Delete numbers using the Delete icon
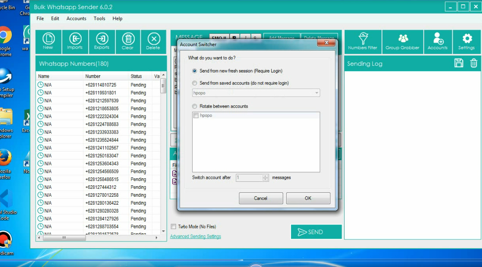This screenshot has height=267, width=482. point(153,42)
